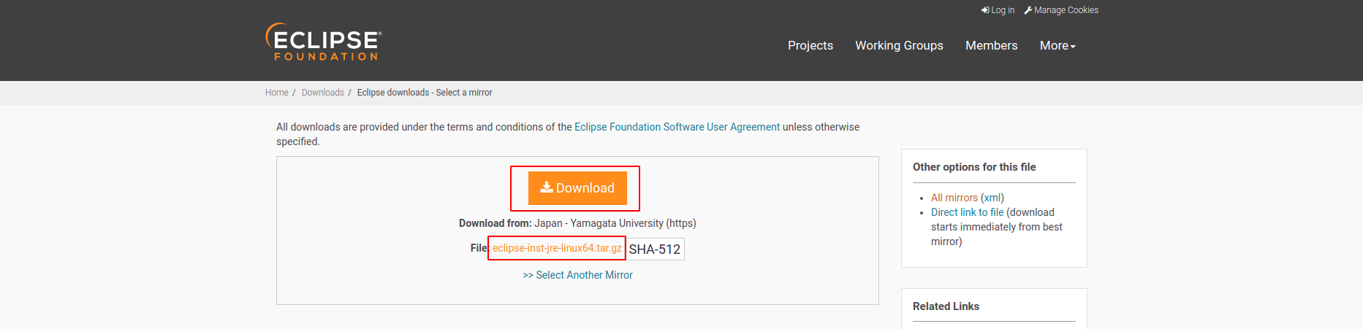This screenshot has height=329, width=1363.
Task: Click the Log in arrow icon
Action: [x=985, y=10]
